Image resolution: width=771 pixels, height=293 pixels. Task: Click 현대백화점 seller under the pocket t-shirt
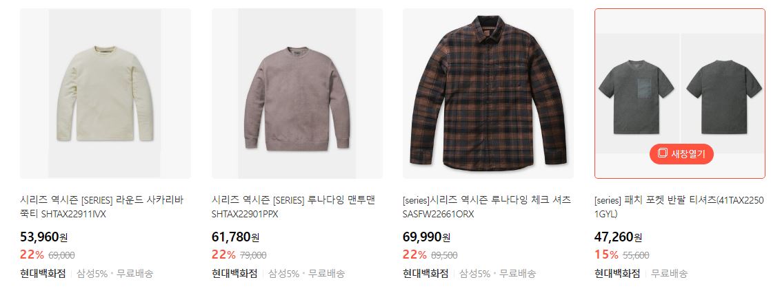pyautogui.click(x=618, y=273)
